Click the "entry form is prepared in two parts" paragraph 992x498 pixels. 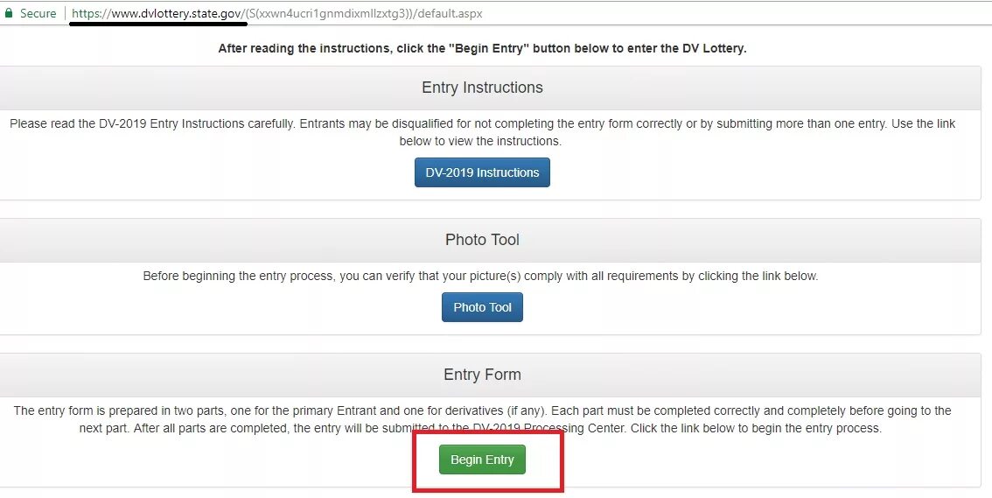[x=262, y=410]
